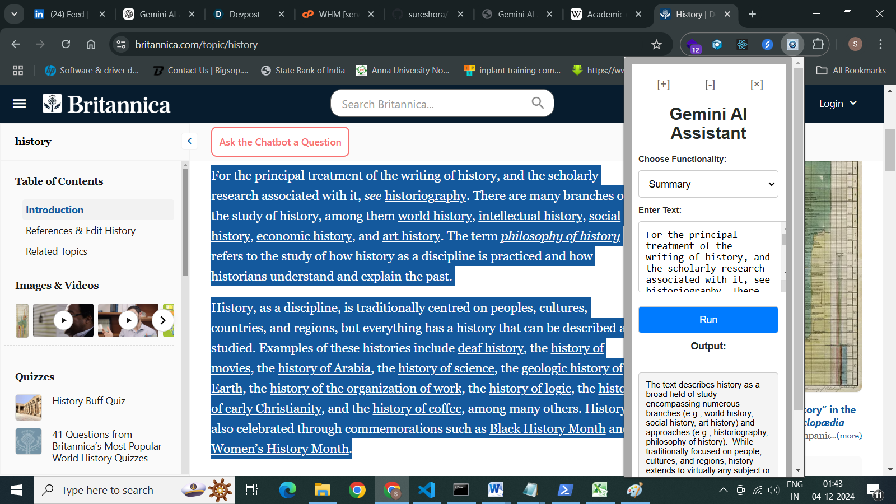Open State Bank of India bookmark
The width and height of the screenshot is (896, 504).
(x=303, y=70)
